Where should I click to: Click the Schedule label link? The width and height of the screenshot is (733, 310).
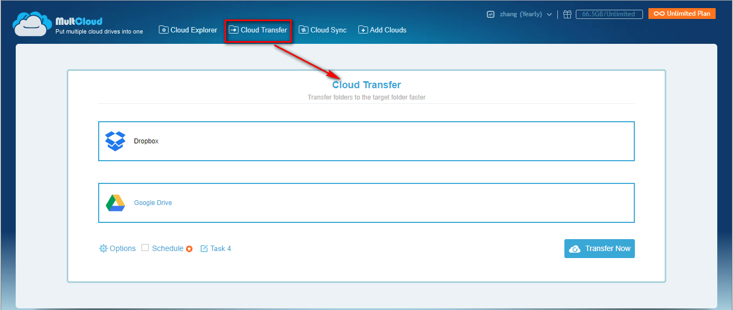pos(168,248)
